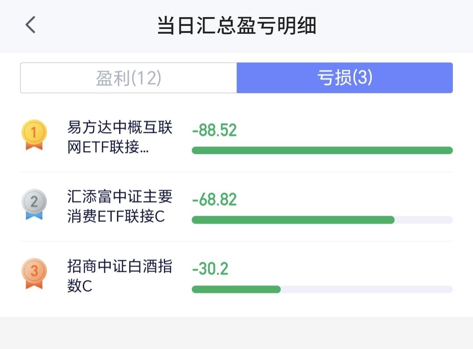Tap the silver rank 2 medal

(34, 204)
